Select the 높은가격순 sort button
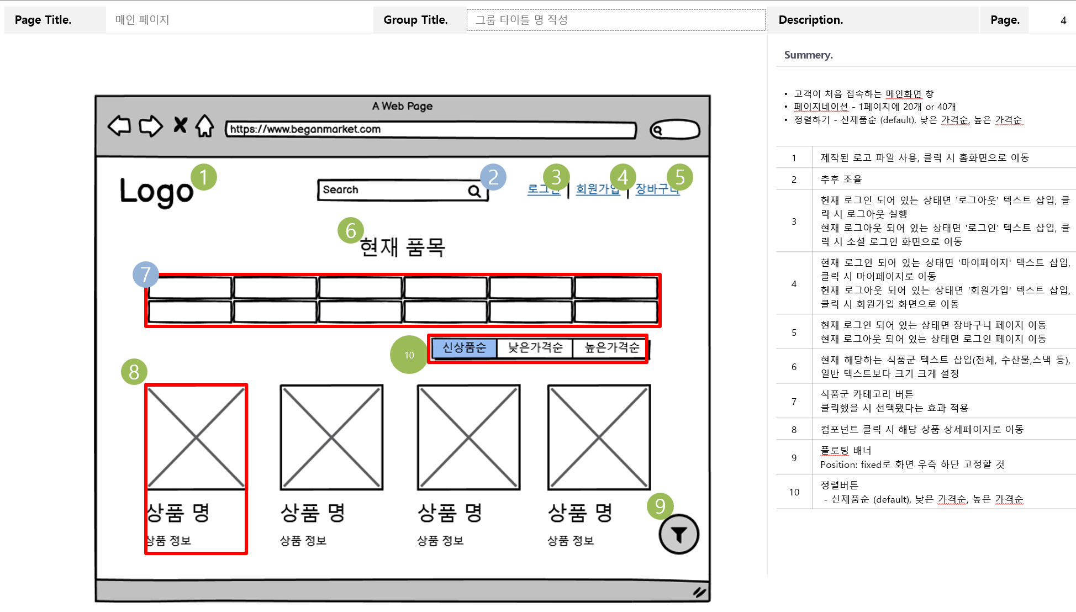Viewport: 1076px width, 612px height. [x=611, y=348]
